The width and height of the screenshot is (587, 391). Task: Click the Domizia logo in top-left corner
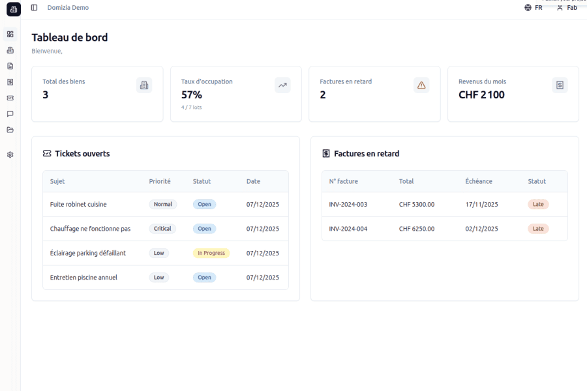click(x=13, y=9)
